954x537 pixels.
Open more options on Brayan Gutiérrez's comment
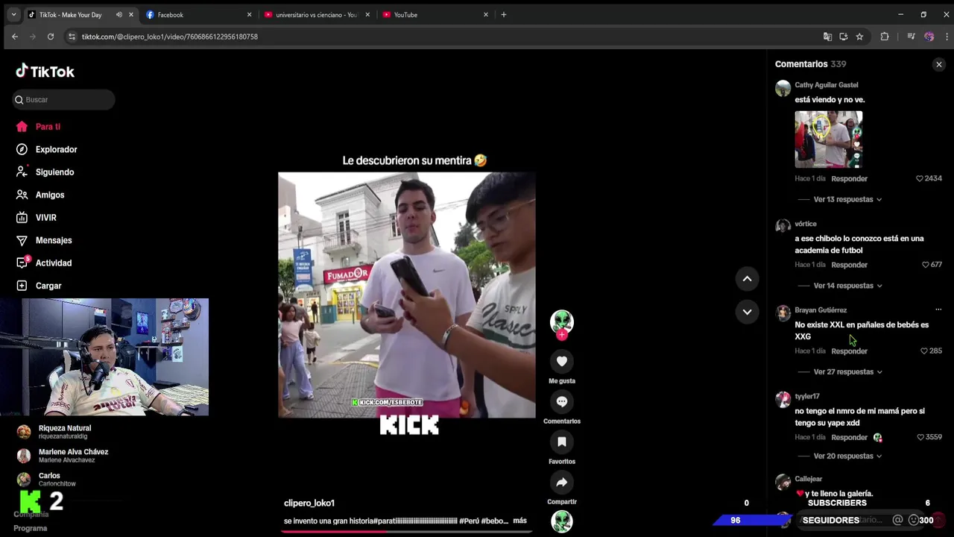click(938, 310)
